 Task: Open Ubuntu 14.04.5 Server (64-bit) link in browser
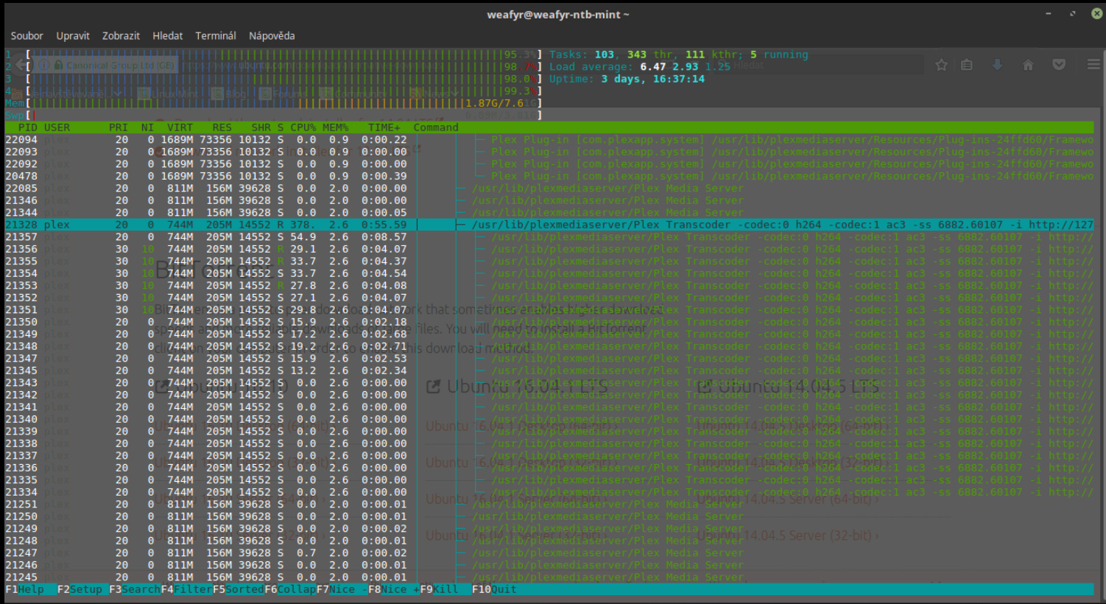tap(788, 499)
